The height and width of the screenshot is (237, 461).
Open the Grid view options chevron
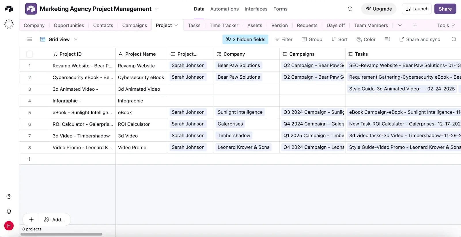pyautogui.click(x=75, y=39)
